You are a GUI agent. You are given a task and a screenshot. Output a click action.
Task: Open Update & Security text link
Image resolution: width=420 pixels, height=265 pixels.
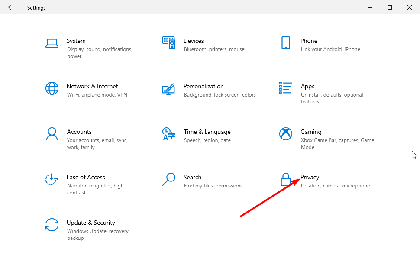(x=91, y=223)
